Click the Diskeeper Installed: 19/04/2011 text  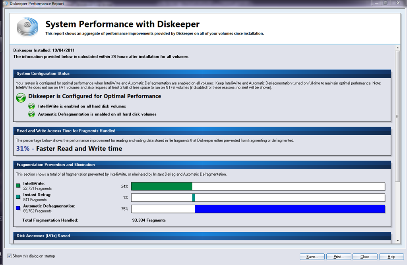[44, 50]
